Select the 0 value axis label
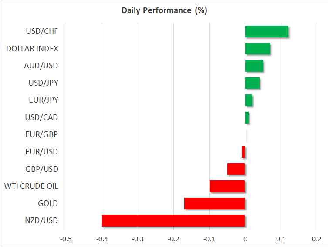Image resolution: width=328 pixels, height=247 pixels. tap(245, 239)
